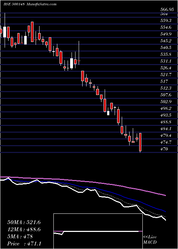The width and height of the screenshot is (178, 249).
Task: Click the 'MunafaSutra.com' header text
Action: pyautogui.click(x=41, y=4)
